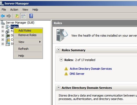The width and height of the screenshot is (137, 105).
Task: Click 'Stores directory data' description text
Action: [x=98, y=97]
